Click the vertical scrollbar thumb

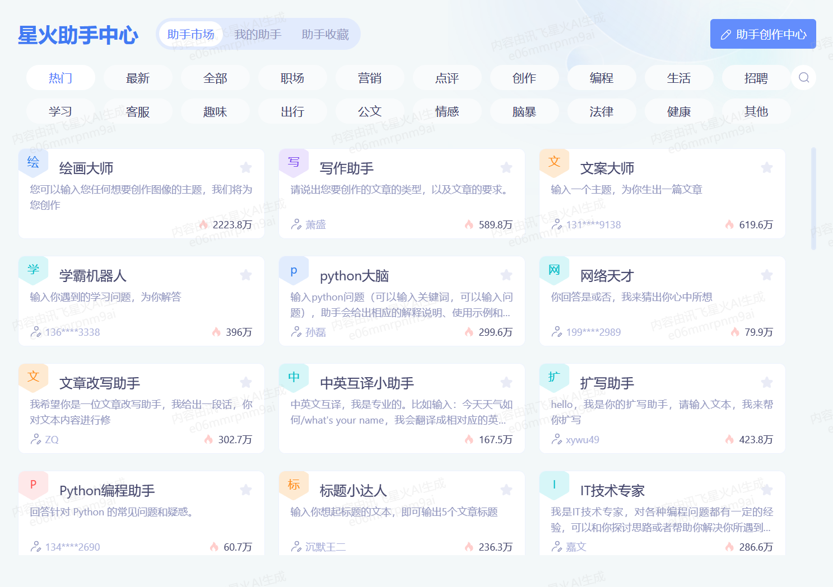coord(813,198)
